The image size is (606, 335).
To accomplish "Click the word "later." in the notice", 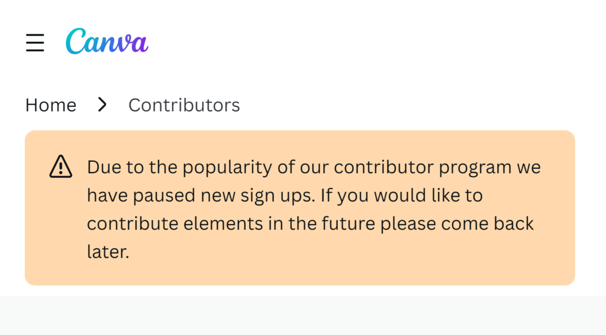I will click(x=108, y=252).
